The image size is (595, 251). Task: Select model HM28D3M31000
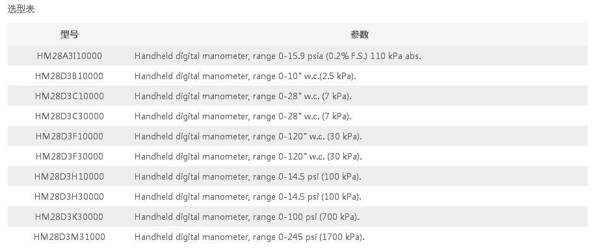tap(69, 237)
